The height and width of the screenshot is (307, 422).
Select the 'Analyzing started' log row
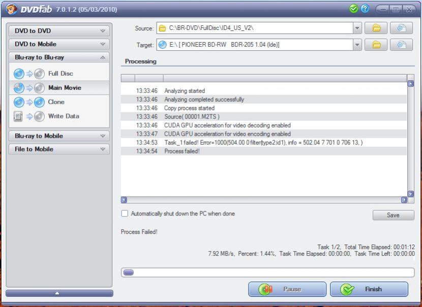click(264, 91)
